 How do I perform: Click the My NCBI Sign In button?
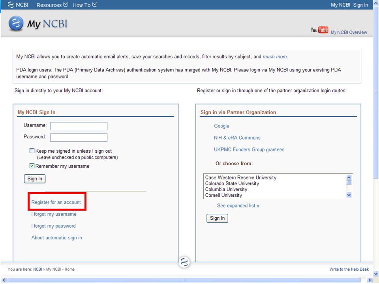click(35, 179)
